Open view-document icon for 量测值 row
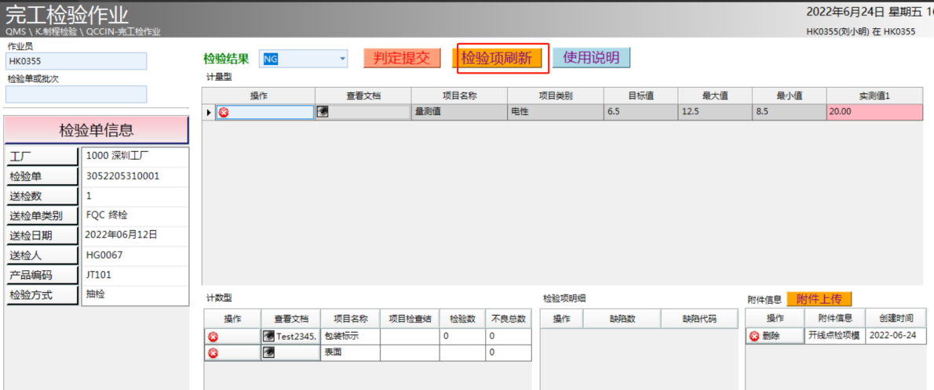Image resolution: width=934 pixels, height=390 pixels. click(323, 112)
